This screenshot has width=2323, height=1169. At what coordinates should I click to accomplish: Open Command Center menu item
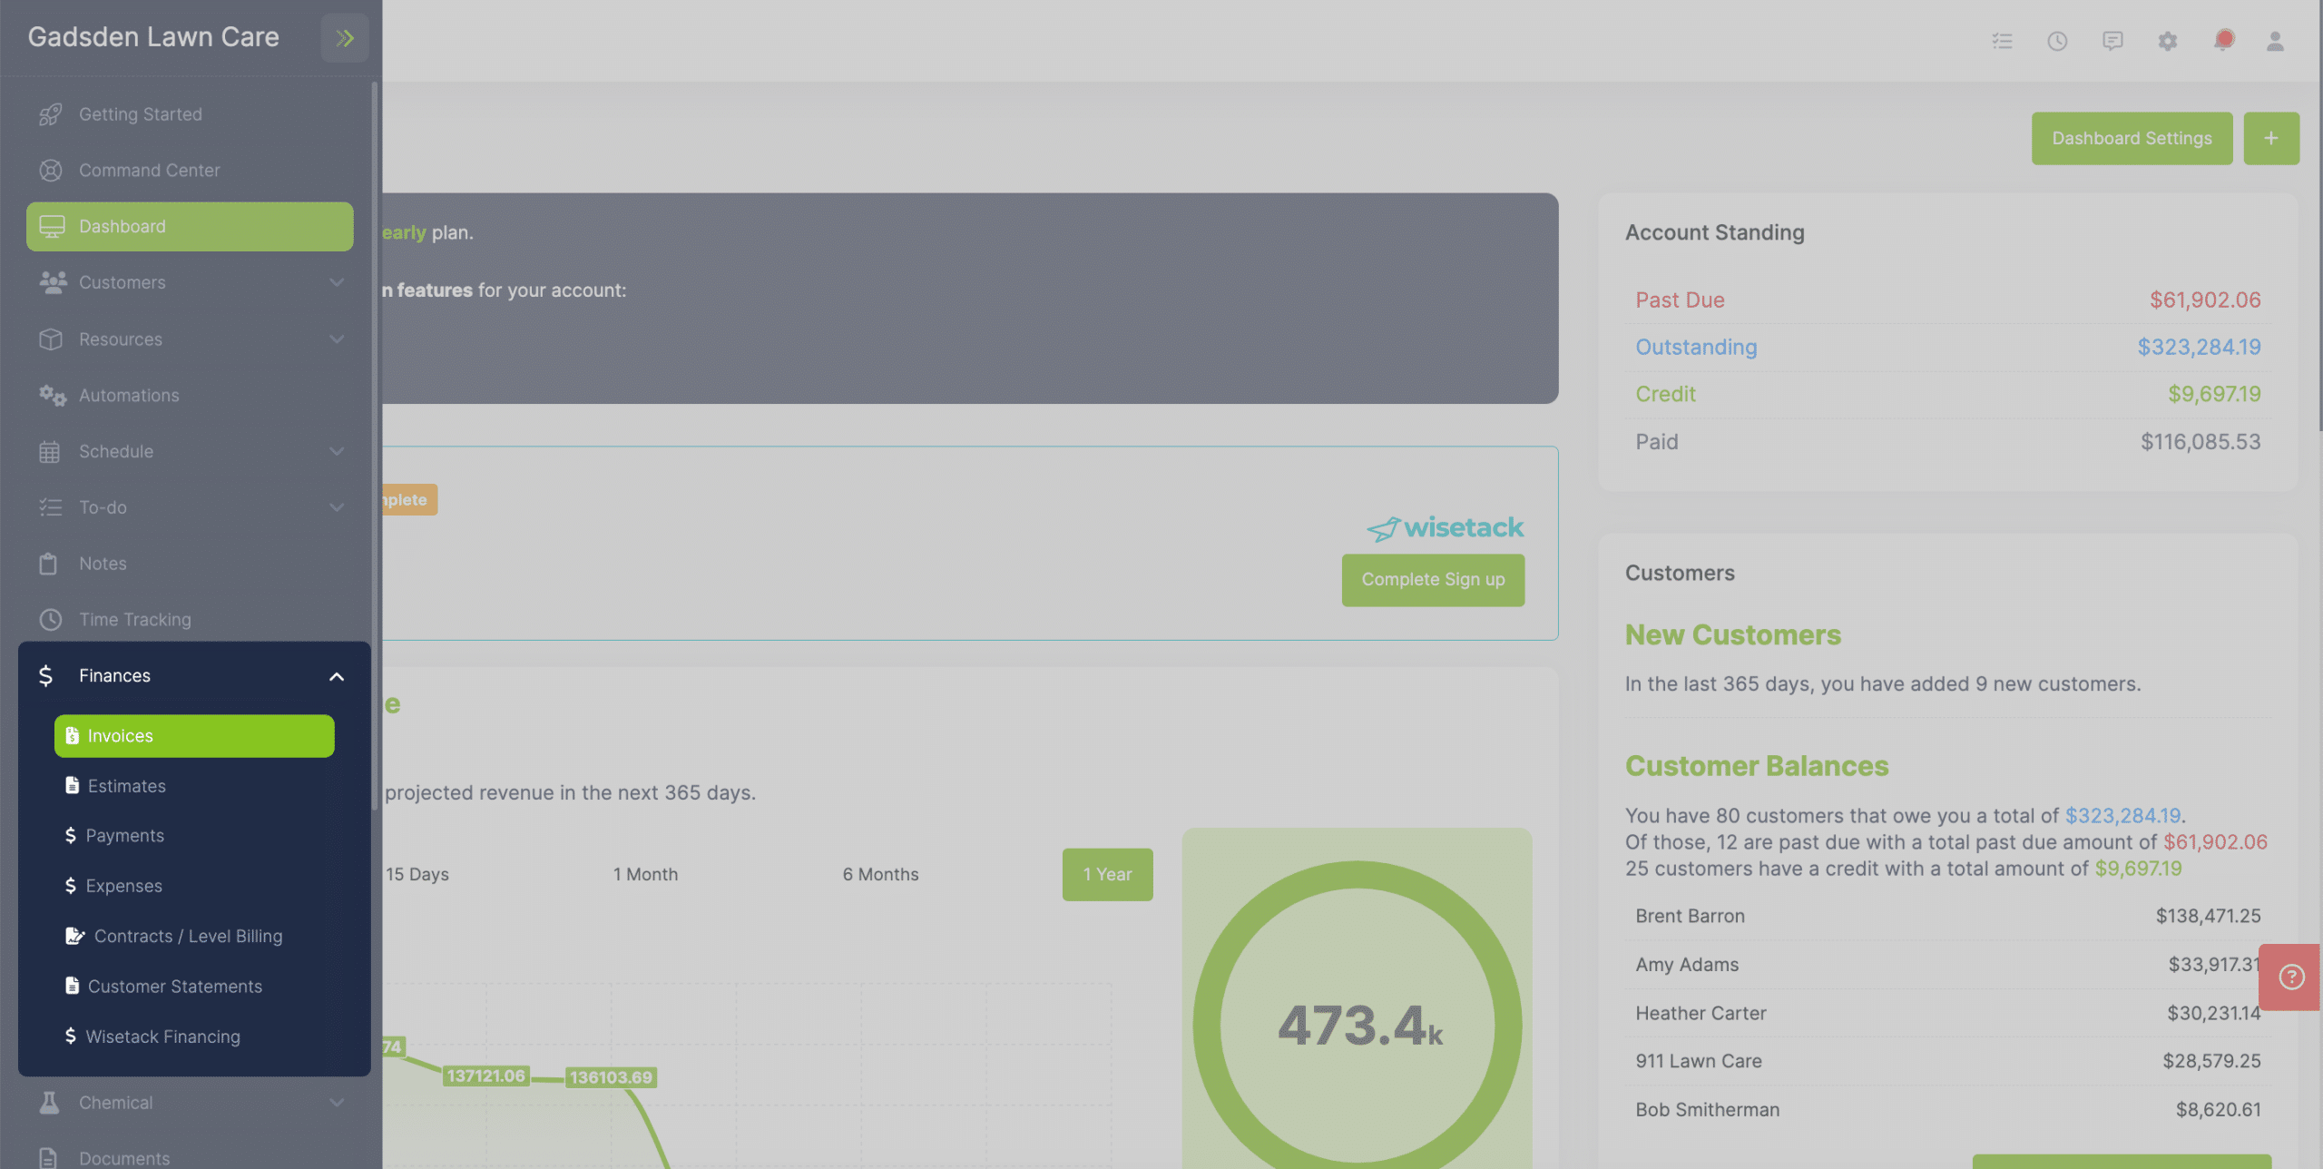pos(190,171)
